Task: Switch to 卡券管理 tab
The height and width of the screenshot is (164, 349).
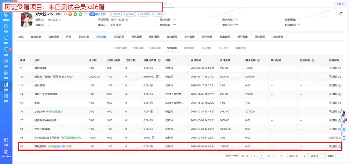Action: point(190,37)
